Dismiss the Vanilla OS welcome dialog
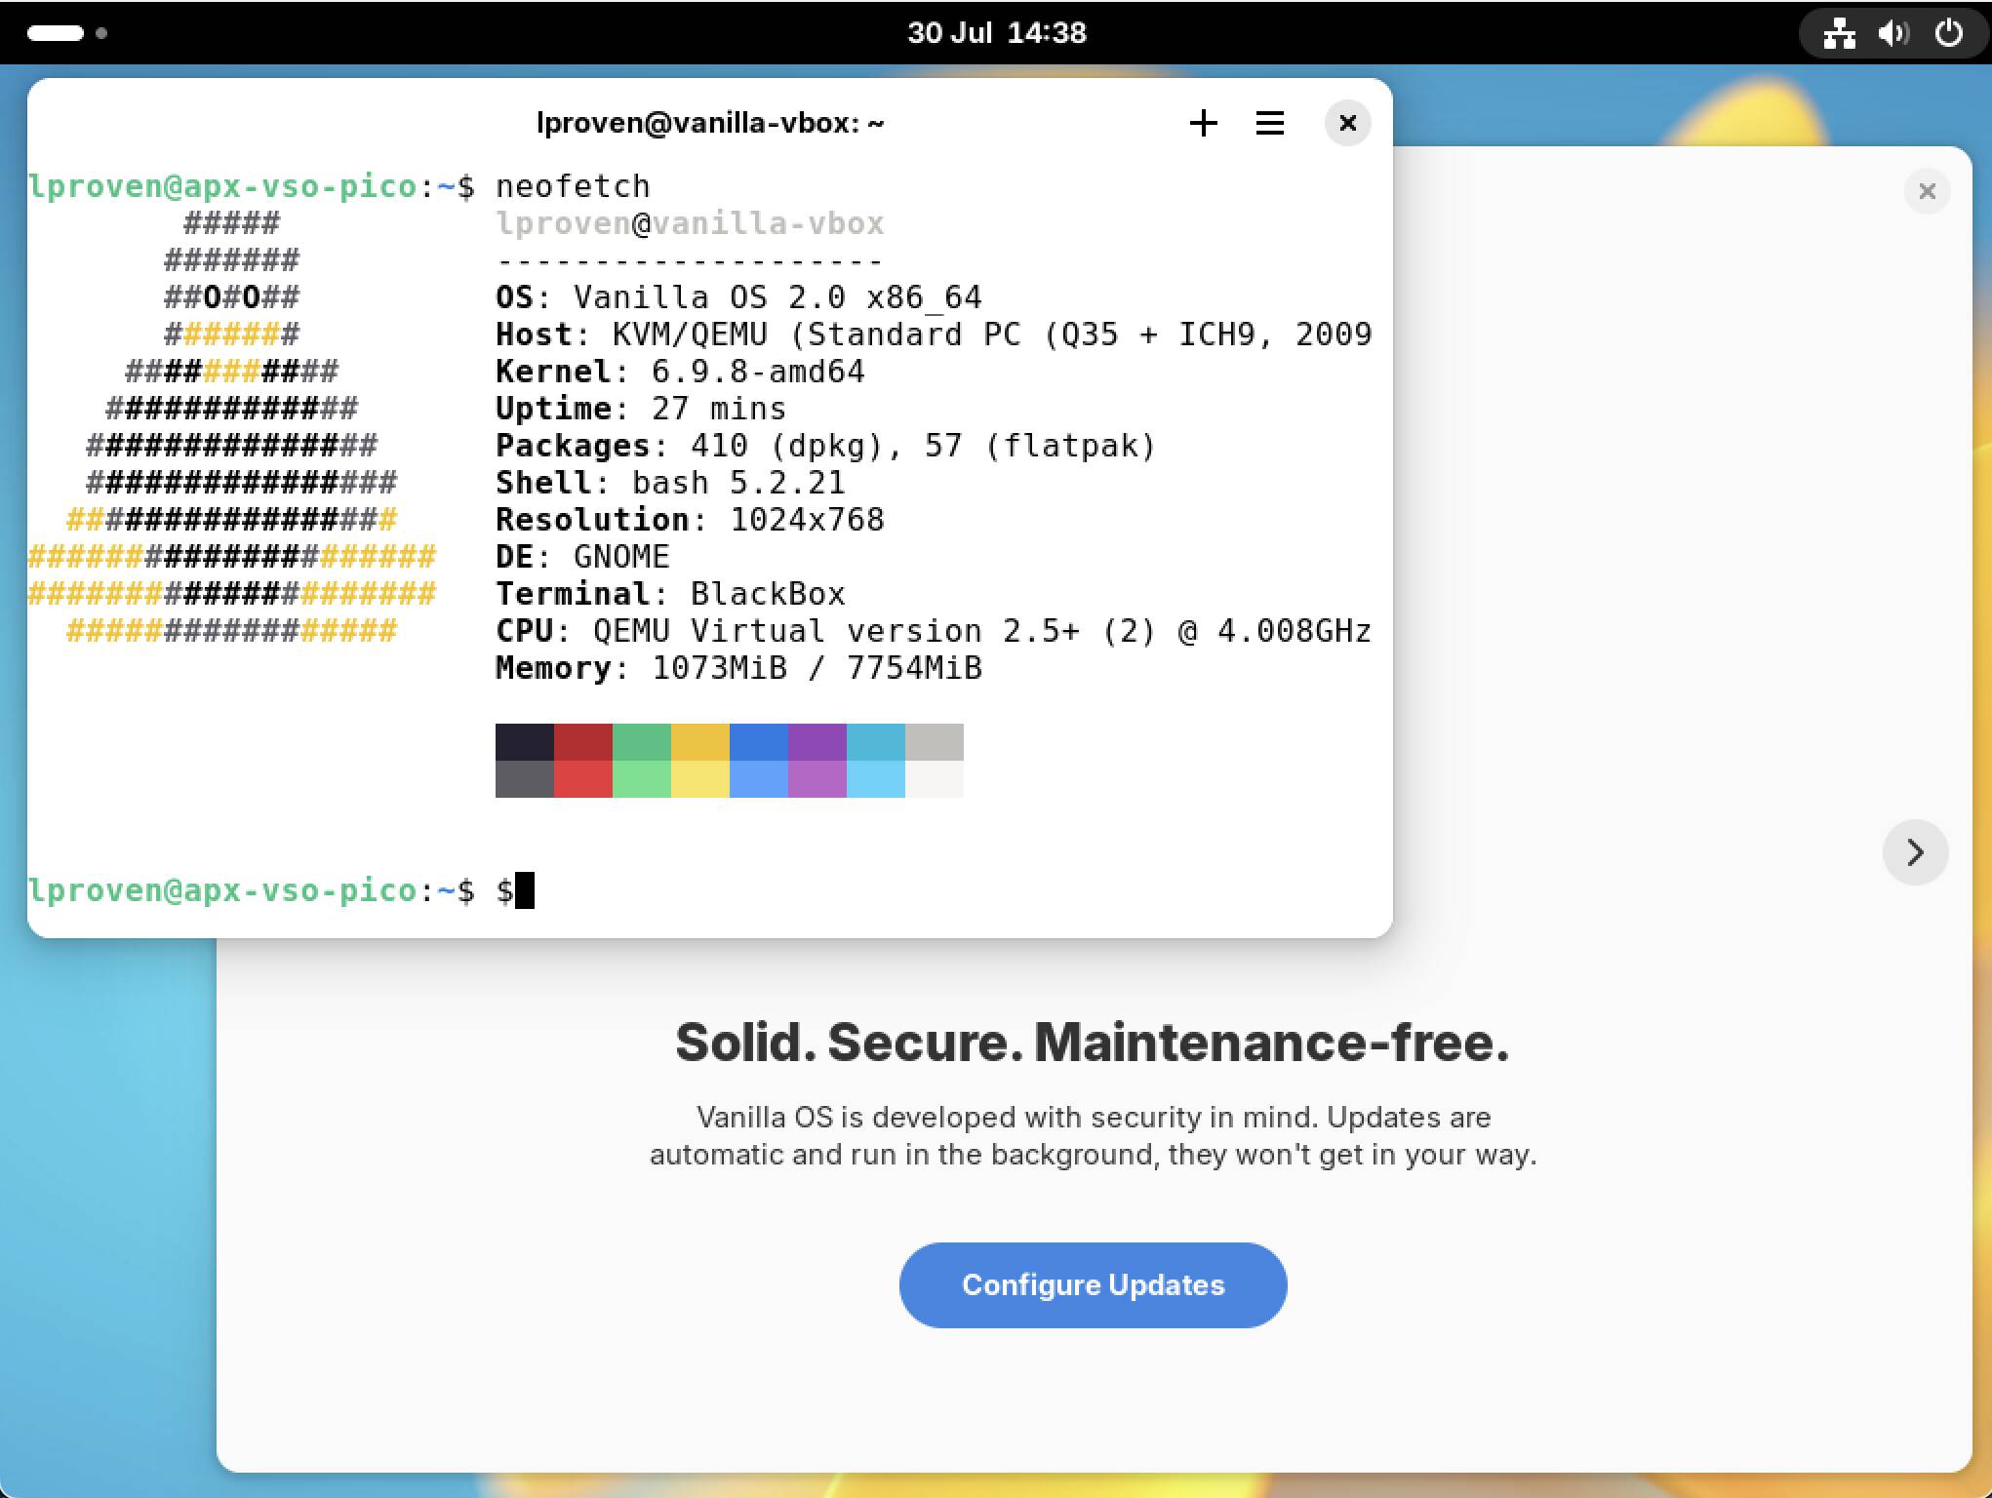Viewport: 1992px width, 1498px height. tap(1927, 191)
